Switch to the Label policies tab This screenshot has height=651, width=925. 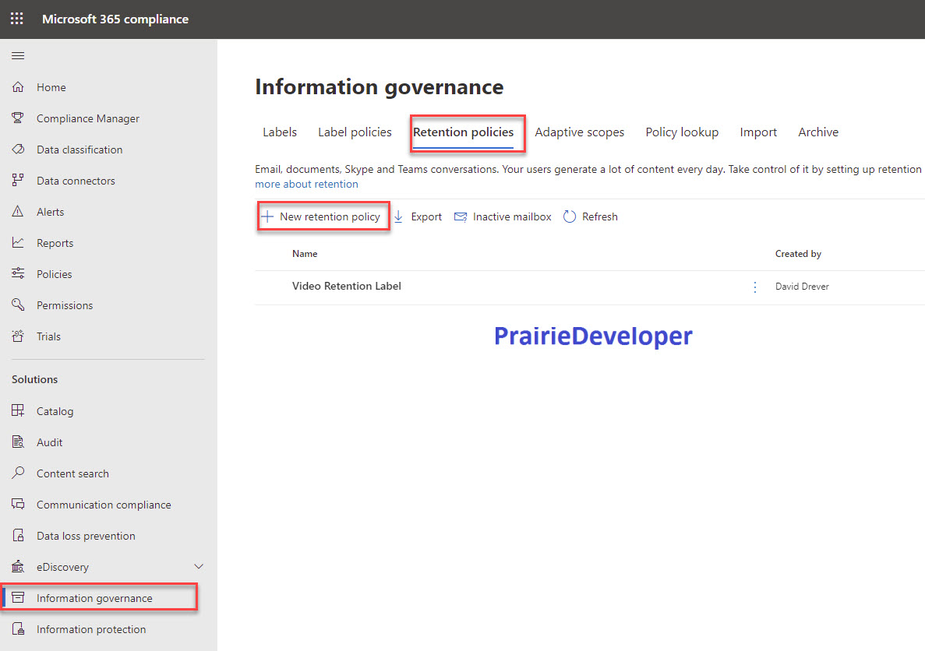[x=355, y=132]
